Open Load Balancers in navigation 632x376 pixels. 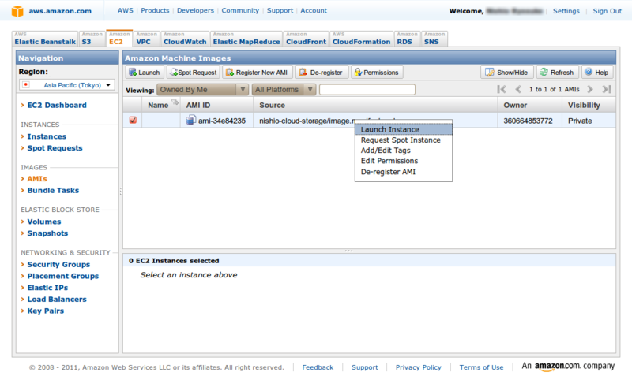(57, 300)
